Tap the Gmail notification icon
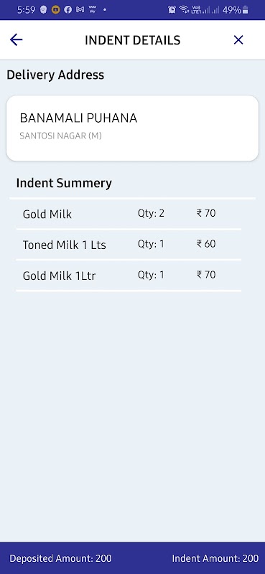The width and height of the screenshot is (265, 574). tap(80, 10)
